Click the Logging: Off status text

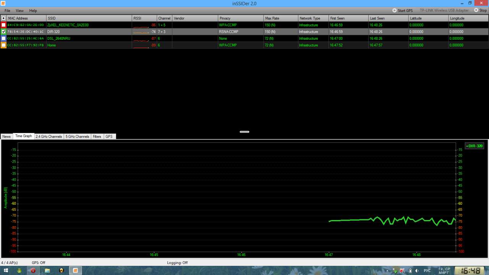tap(177, 263)
